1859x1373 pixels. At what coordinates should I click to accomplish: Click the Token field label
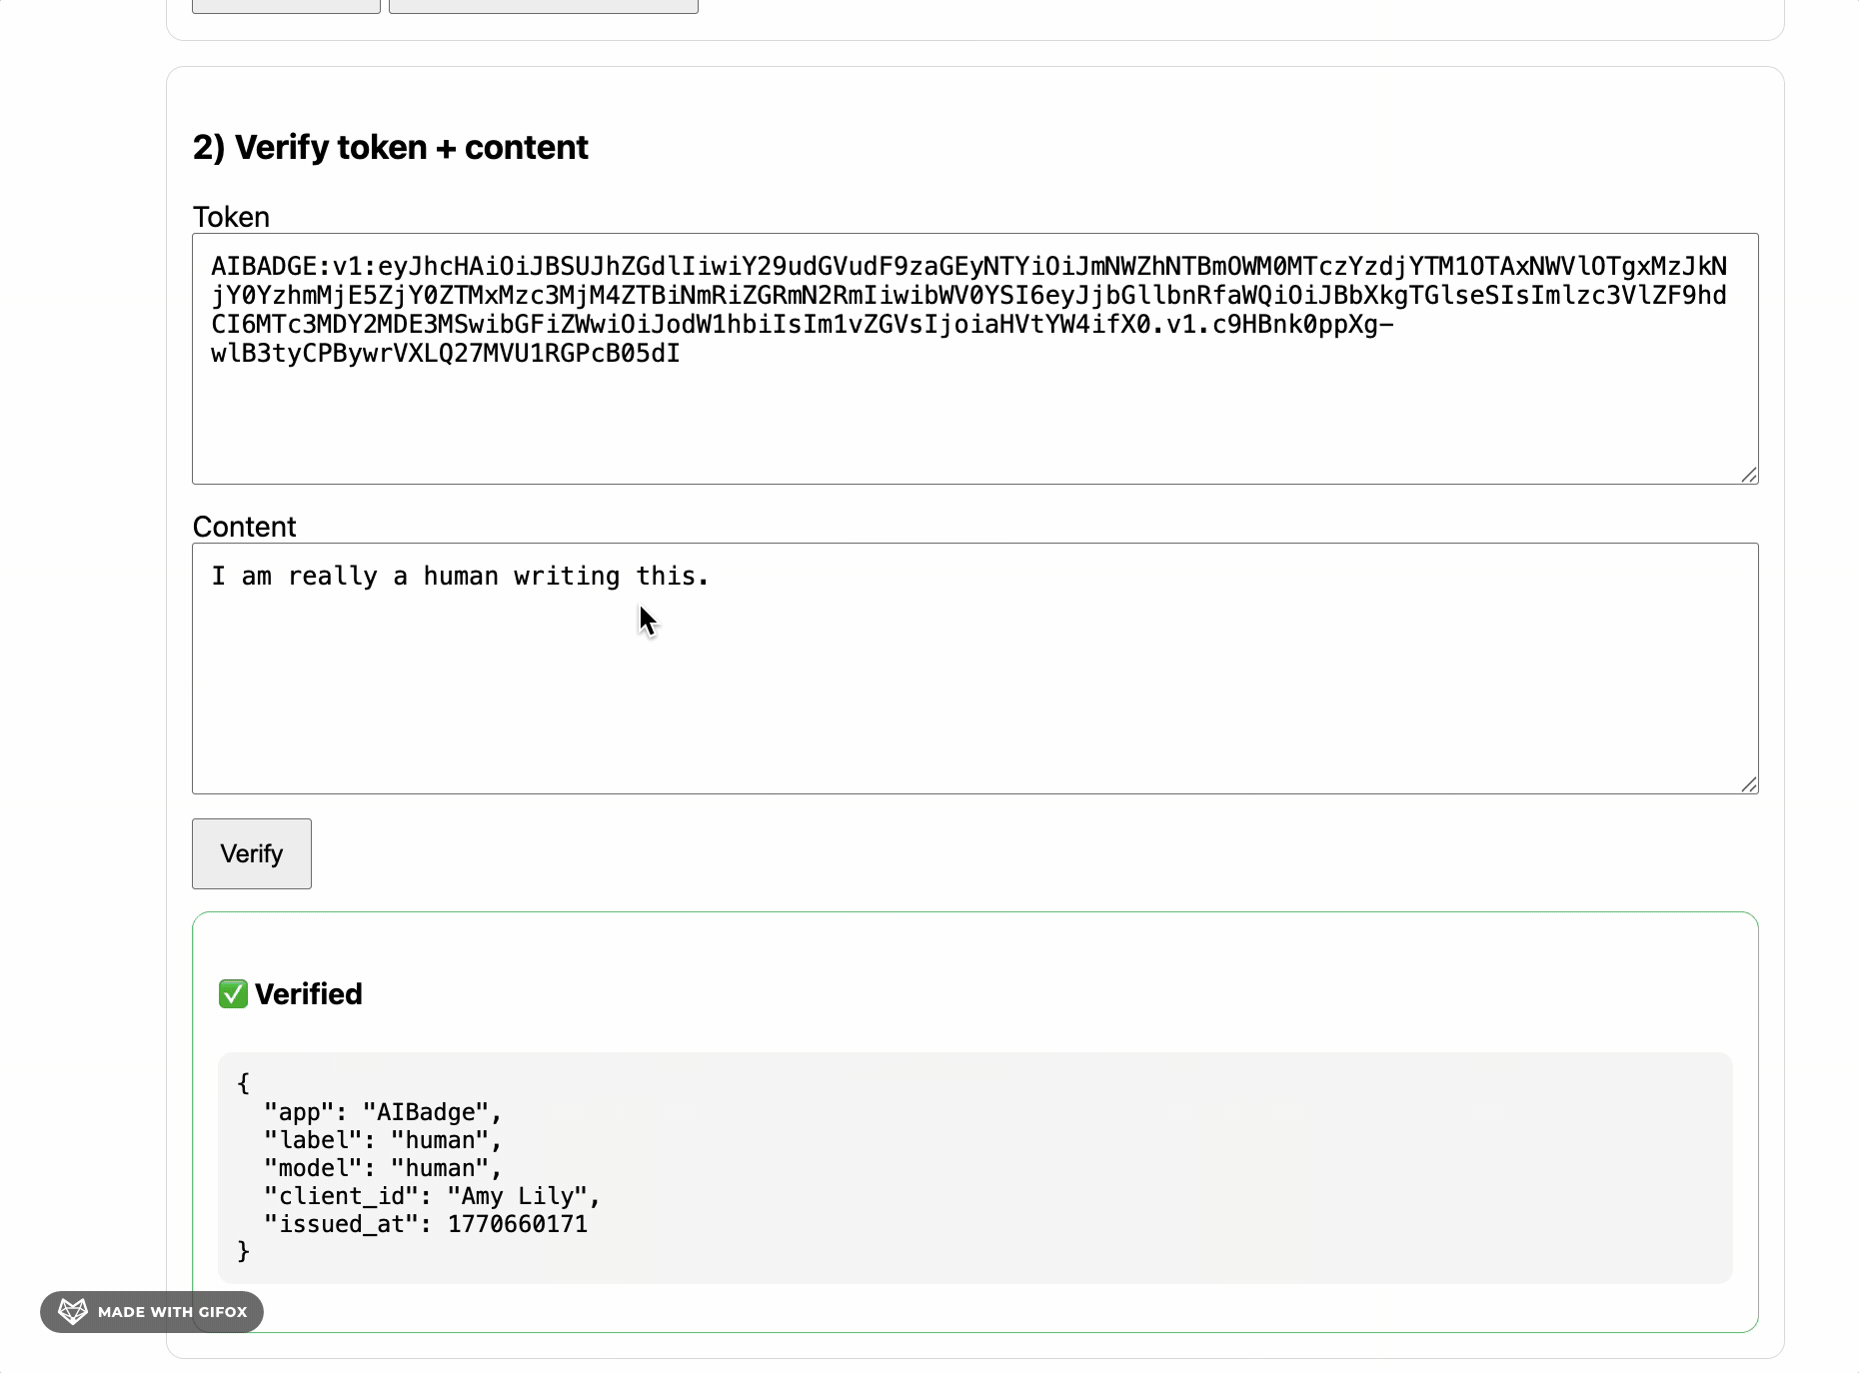(231, 217)
